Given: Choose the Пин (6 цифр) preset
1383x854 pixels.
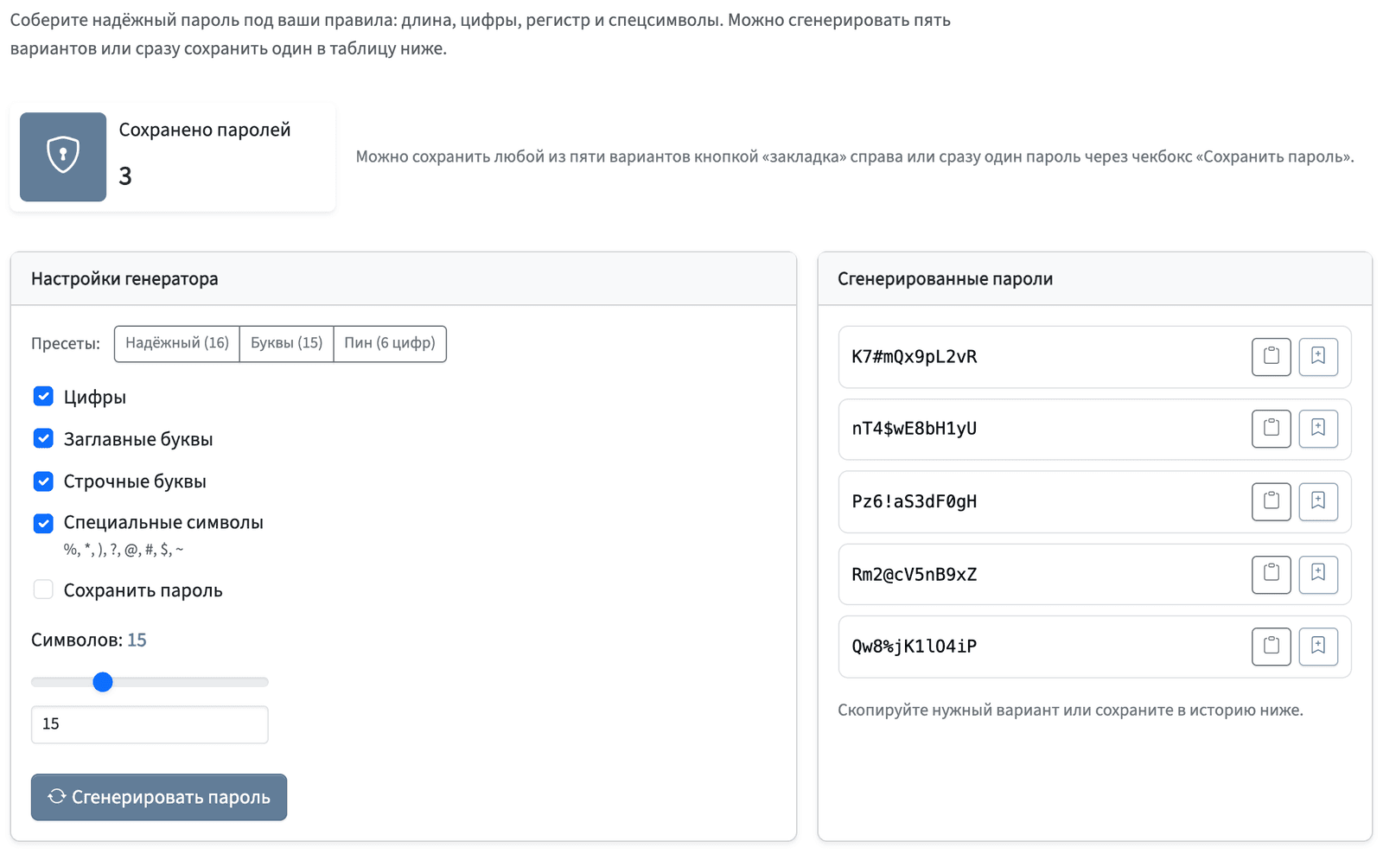Looking at the screenshot, I should pos(390,343).
